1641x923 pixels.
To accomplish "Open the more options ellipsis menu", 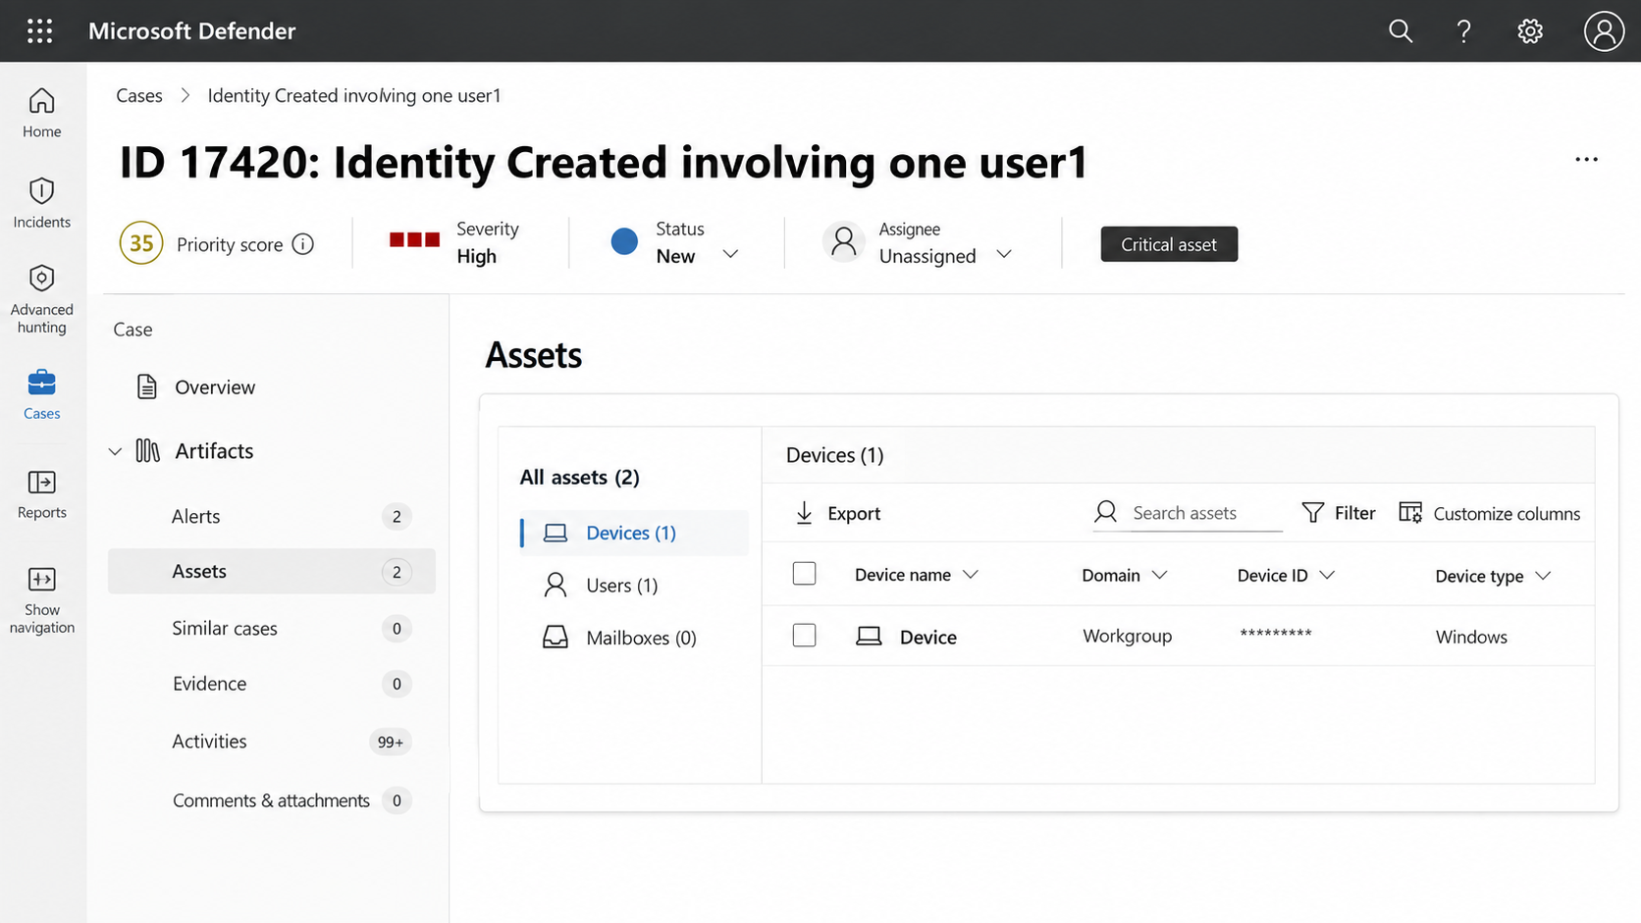I will 1586,160.
